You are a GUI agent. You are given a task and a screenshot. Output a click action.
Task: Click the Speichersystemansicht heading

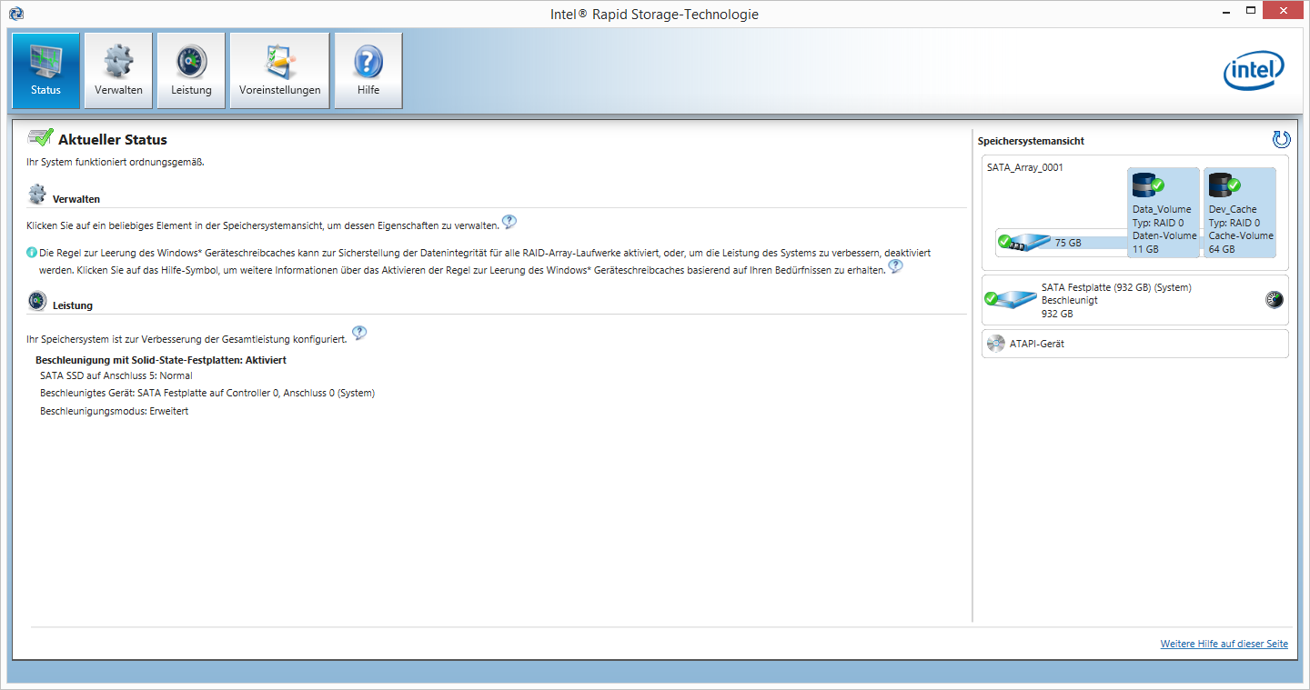click(x=1031, y=141)
